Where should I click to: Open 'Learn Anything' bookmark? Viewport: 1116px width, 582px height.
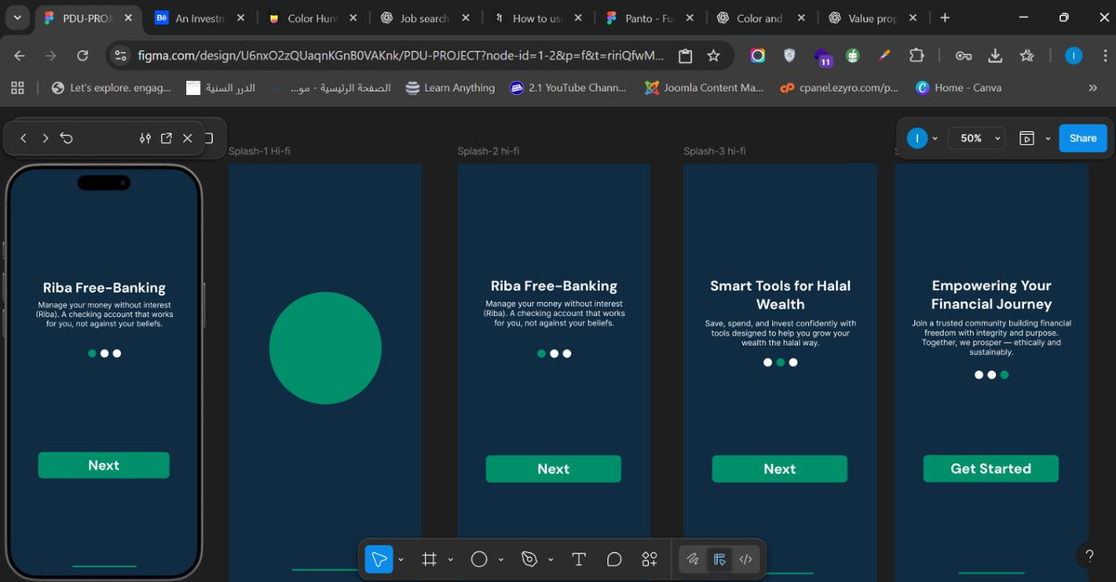[x=450, y=87]
